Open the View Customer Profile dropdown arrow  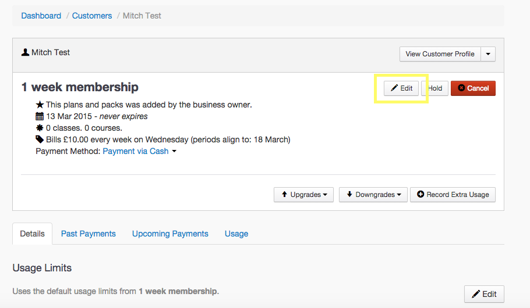click(488, 54)
